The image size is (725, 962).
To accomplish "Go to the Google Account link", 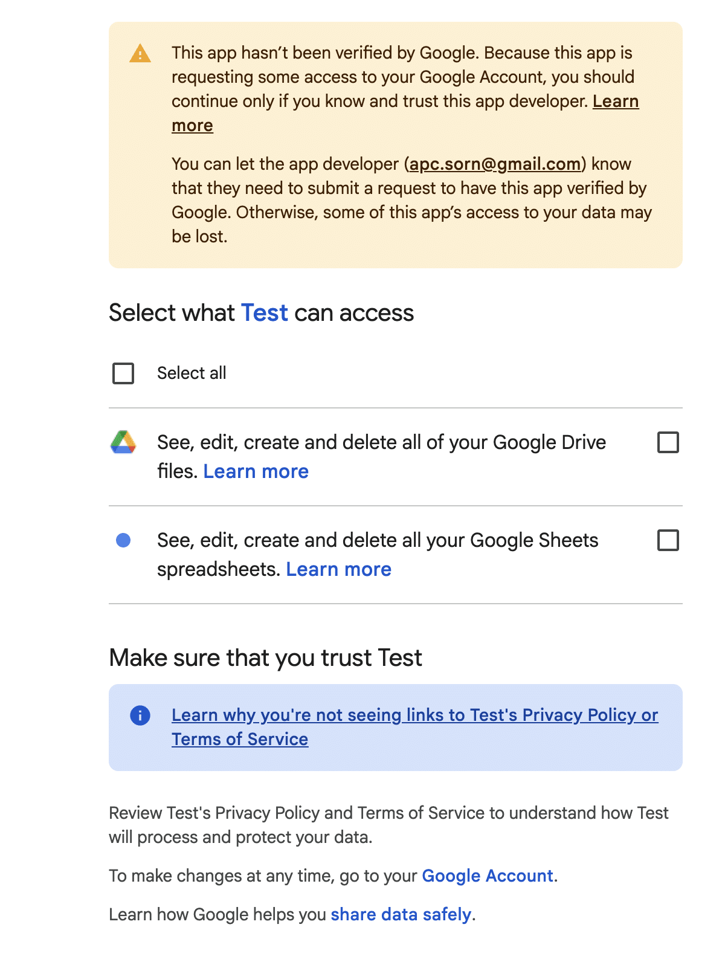I will tap(487, 876).
